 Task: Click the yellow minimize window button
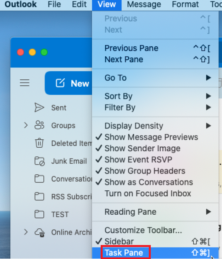click(x=32, y=52)
